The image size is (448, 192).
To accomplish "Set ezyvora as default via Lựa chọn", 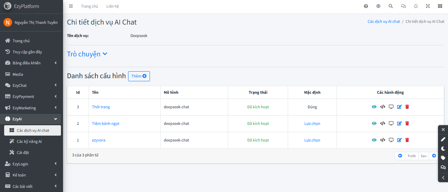I will coord(312,140).
